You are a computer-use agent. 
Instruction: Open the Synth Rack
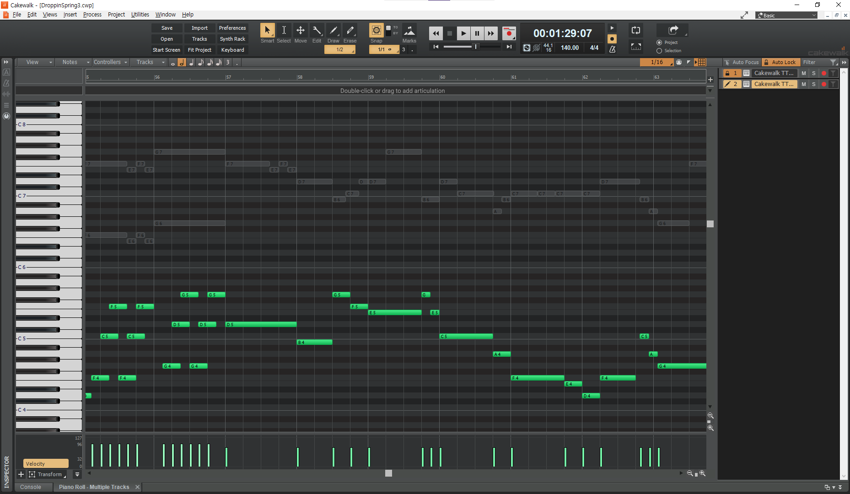[232, 39]
